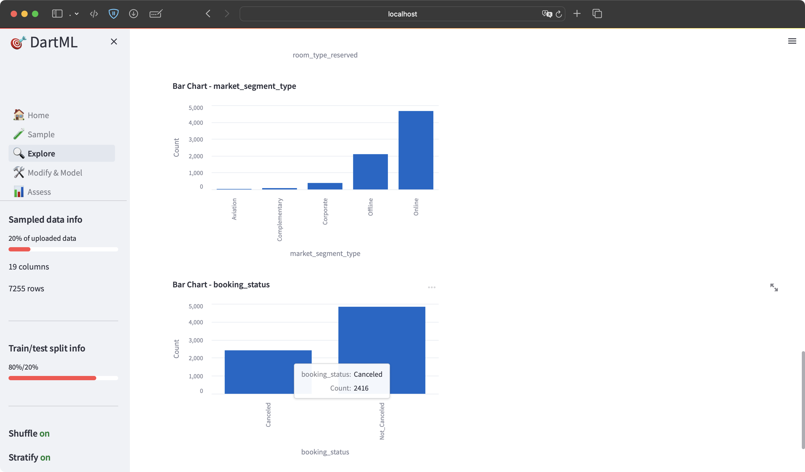Screen dimensions: 805x472
Task: Click the 'Stratify on' label
Action: click(x=29, y=457)
